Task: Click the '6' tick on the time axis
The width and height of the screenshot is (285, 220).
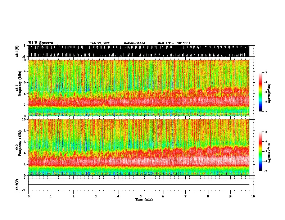Action: (163, 196)
